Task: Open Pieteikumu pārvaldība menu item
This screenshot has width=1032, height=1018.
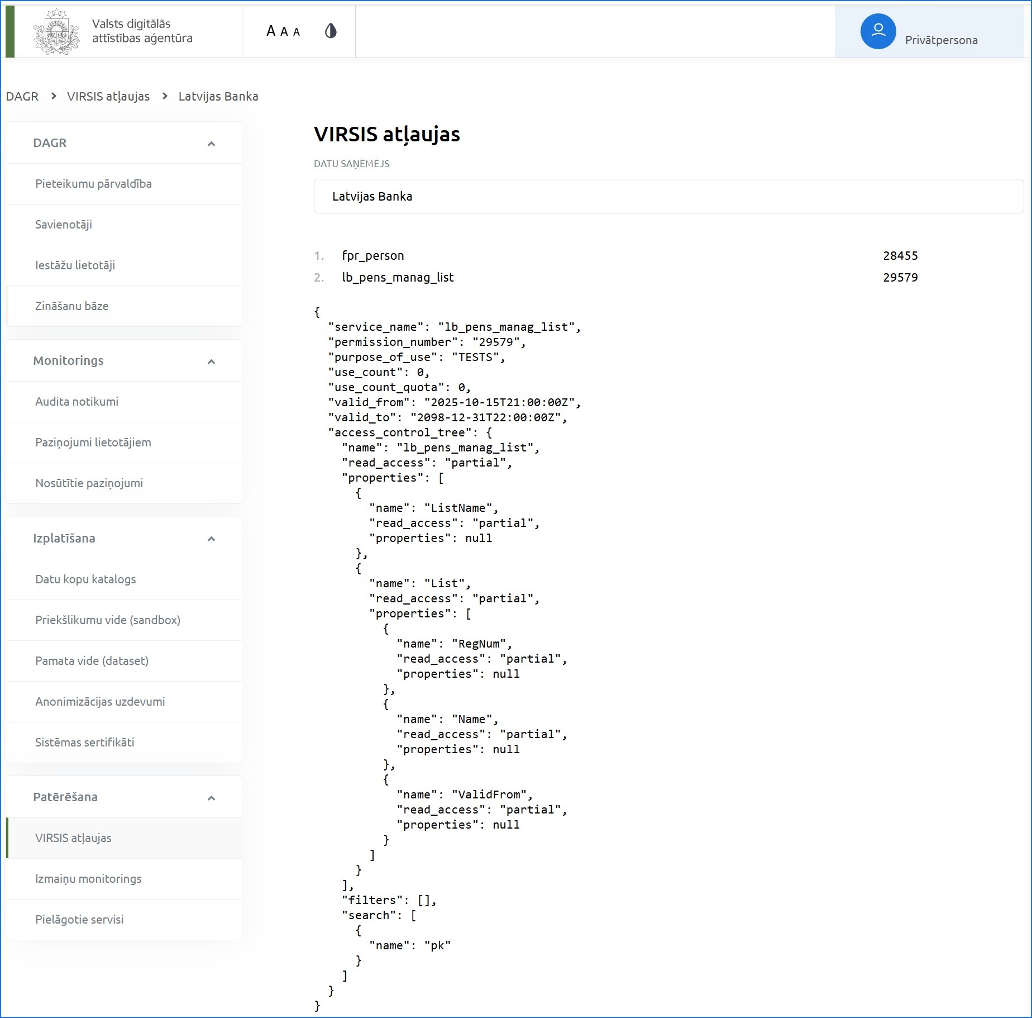Action: pyautogui.click(x=124, y=184)
